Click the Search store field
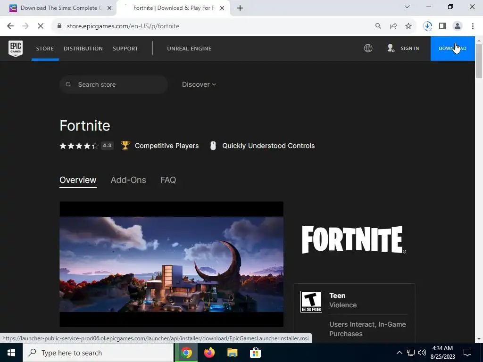 (114, 84)
